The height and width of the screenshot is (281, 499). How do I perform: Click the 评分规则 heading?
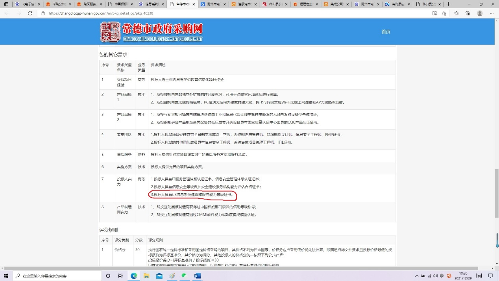pos(108,230)
